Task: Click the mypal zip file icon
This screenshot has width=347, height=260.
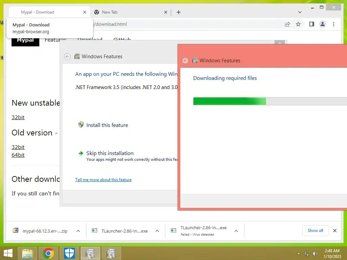Action: tap(16, 230)
